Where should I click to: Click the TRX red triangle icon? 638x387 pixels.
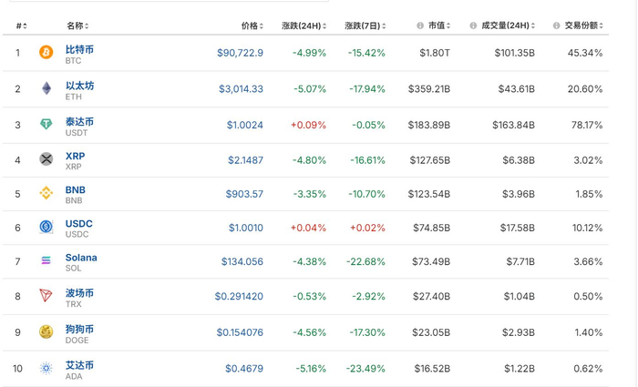coord(46,295)
